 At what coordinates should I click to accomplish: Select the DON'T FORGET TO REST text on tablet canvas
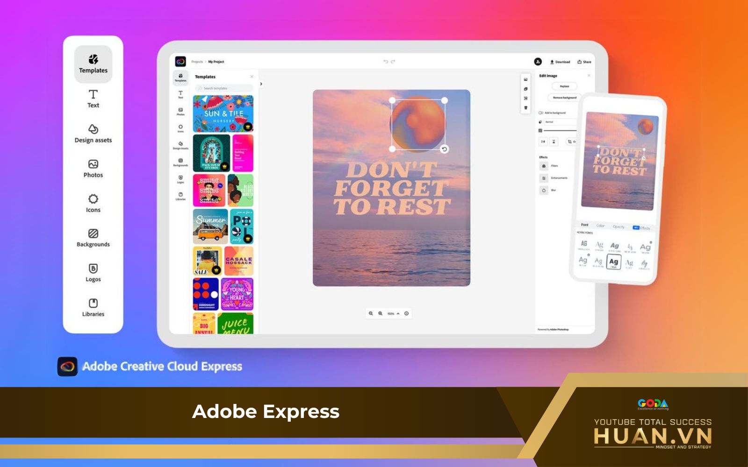(x=392, y=189)
